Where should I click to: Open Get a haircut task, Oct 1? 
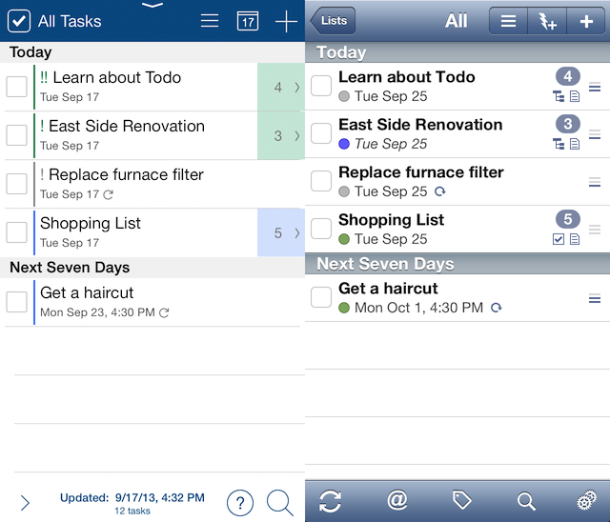click(x=457, y=298)
